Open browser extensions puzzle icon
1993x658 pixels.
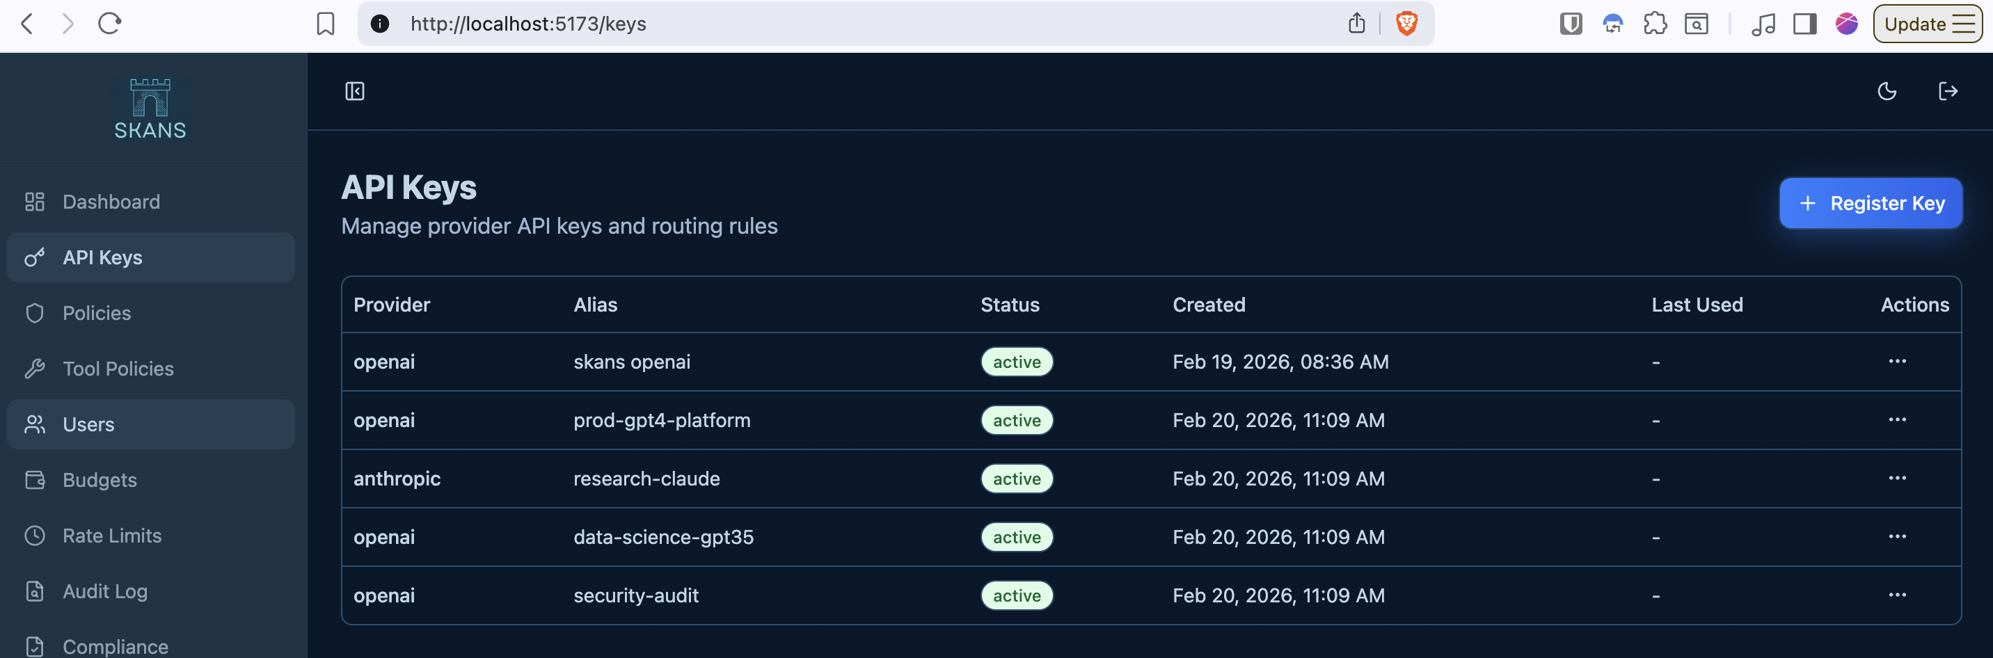1655,24
